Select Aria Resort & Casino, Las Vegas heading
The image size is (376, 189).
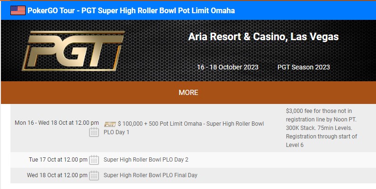point(263,37)
